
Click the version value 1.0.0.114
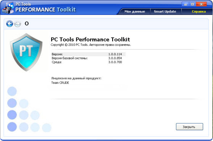point(115,54)
